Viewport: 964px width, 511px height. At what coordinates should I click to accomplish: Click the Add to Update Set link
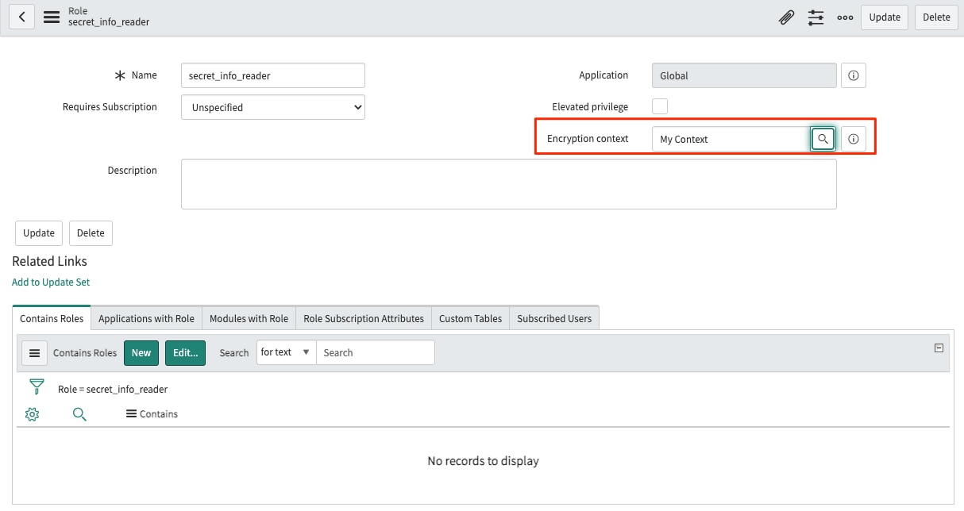click(x=51, y=282)
